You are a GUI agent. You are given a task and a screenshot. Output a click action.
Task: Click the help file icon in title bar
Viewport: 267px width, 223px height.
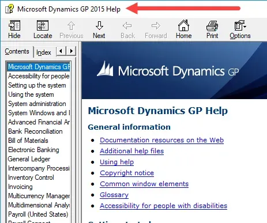point(9,9)
